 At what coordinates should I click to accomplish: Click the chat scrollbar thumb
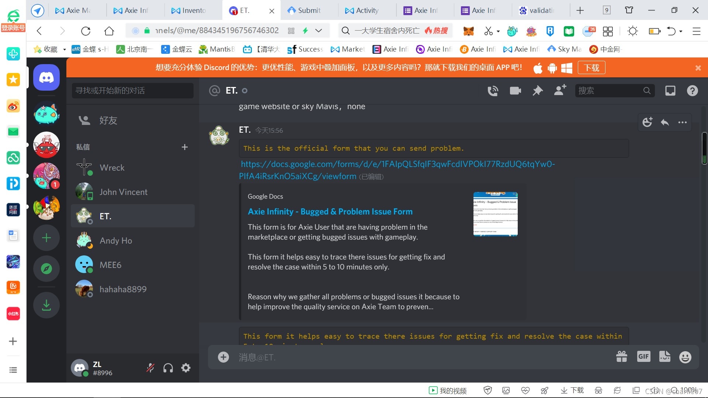pyautogui.click(x=704, y=148)
